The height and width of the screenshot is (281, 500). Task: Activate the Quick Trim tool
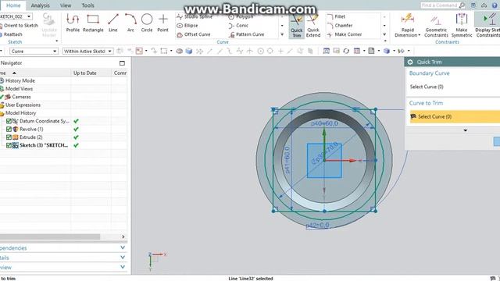[x=297, y=26]
